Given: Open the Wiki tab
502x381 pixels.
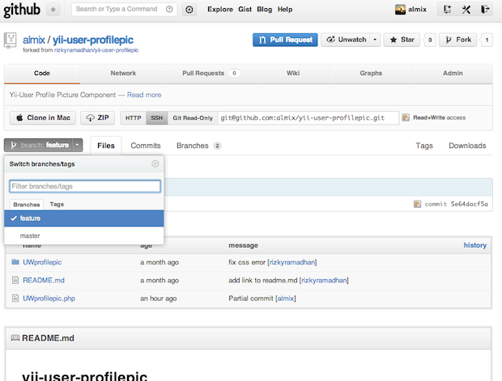Looking at the screenshot, I should [x=293, y=74].
